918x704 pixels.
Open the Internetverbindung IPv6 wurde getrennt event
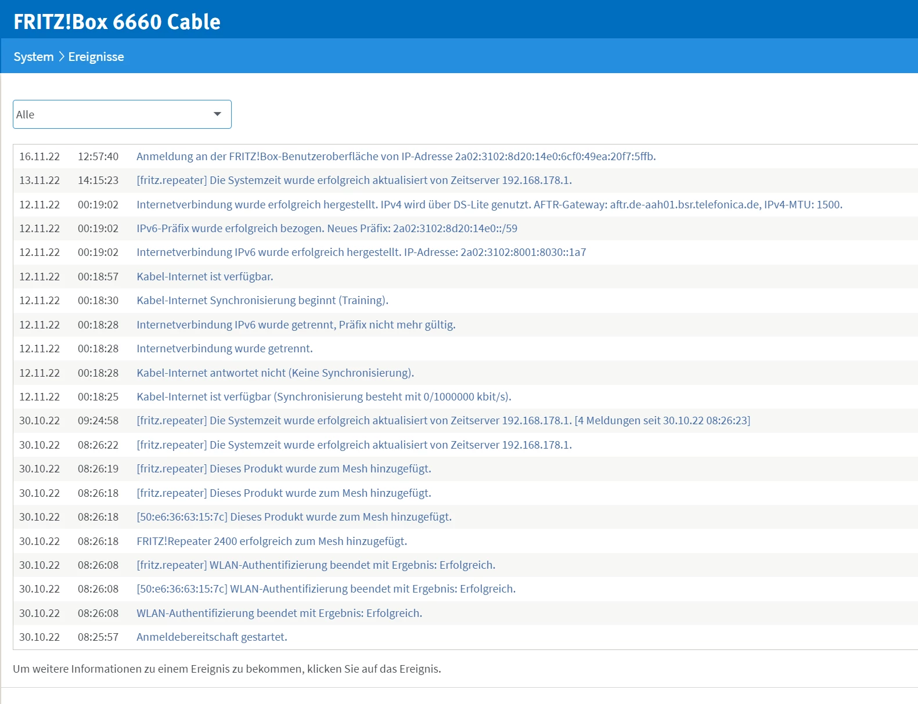tap(296, 325)
